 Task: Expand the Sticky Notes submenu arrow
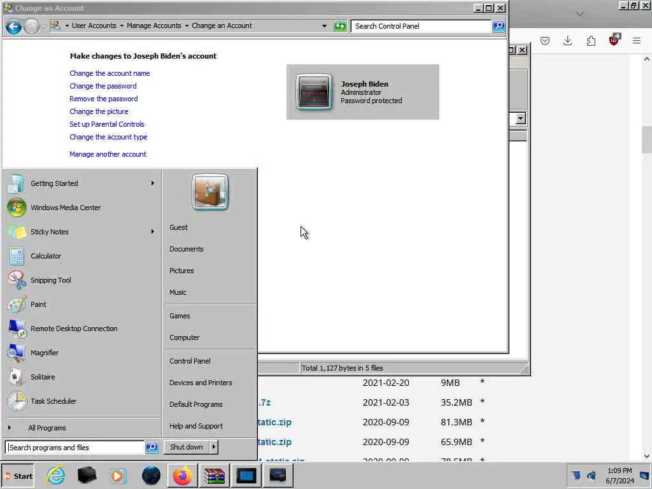[153, 232]
